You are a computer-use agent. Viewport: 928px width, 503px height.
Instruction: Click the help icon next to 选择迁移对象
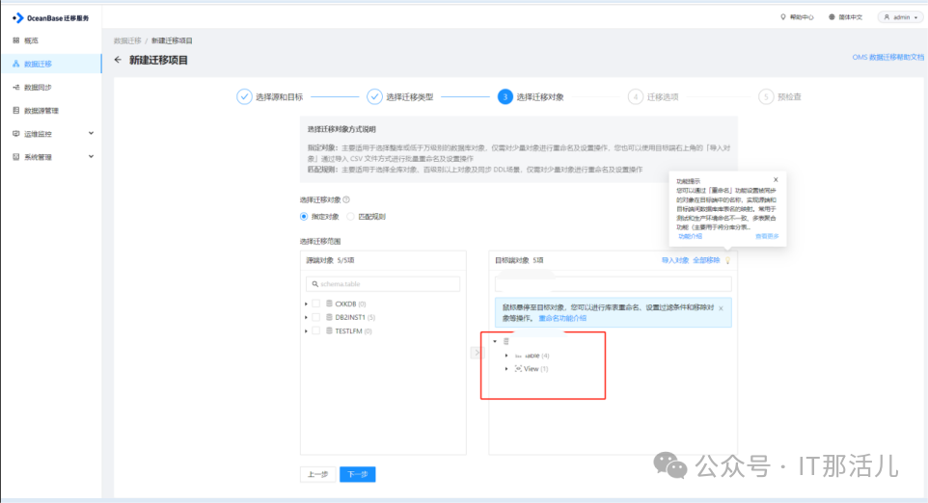click(346, 199)
